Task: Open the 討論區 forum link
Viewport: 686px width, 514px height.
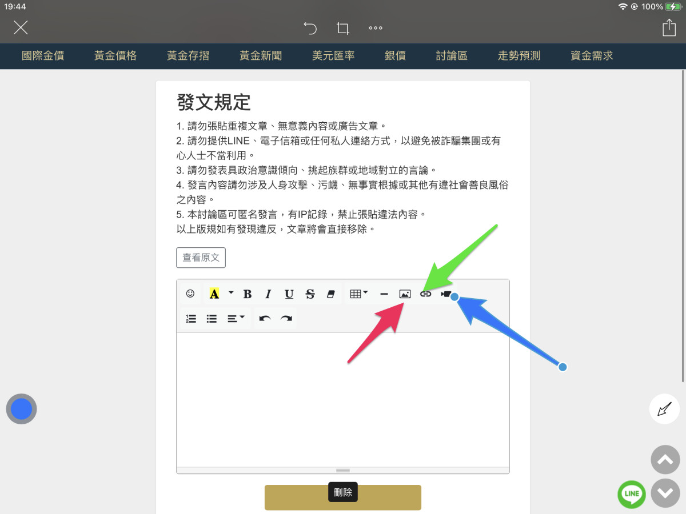Action: pyautogui.click(x=452, y=56)
